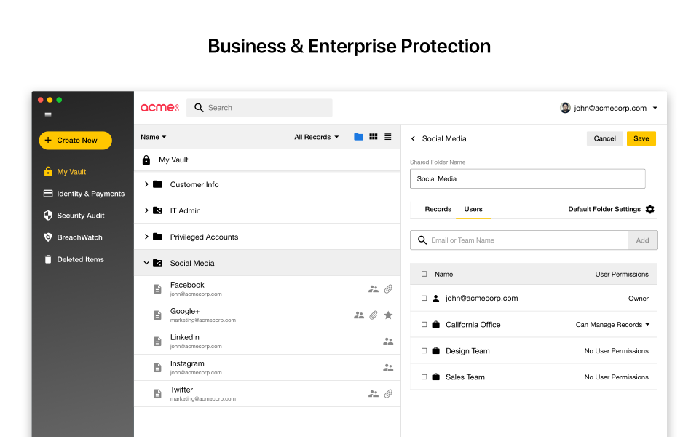Save the Social Media folder changes
Screen dimensions: 699x437
tap(641, 138)
